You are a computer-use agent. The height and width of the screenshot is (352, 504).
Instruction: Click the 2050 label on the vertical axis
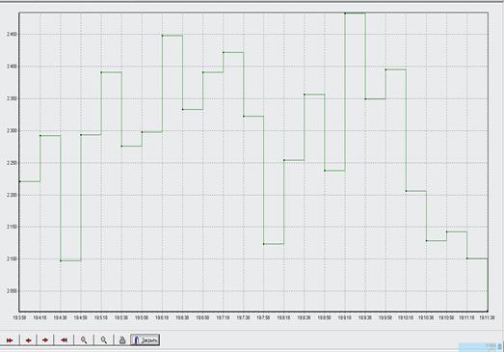coord(12,291)
